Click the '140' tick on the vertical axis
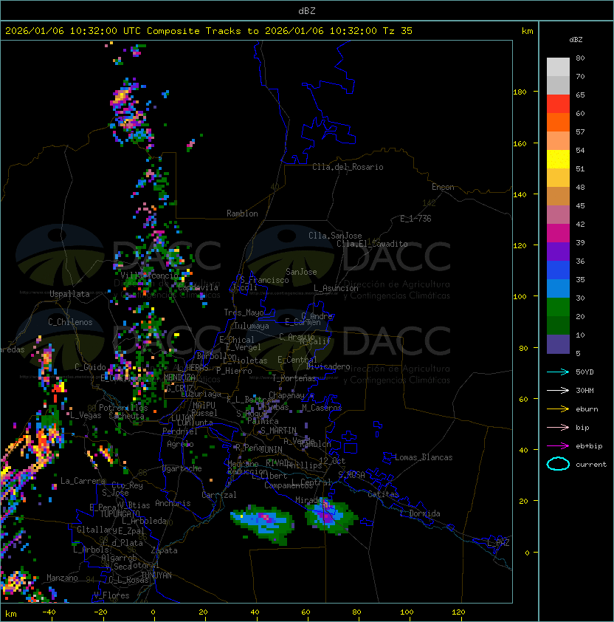Image resolution: width=614 pixels, height=622 pixels. click(x=520, y=194)
